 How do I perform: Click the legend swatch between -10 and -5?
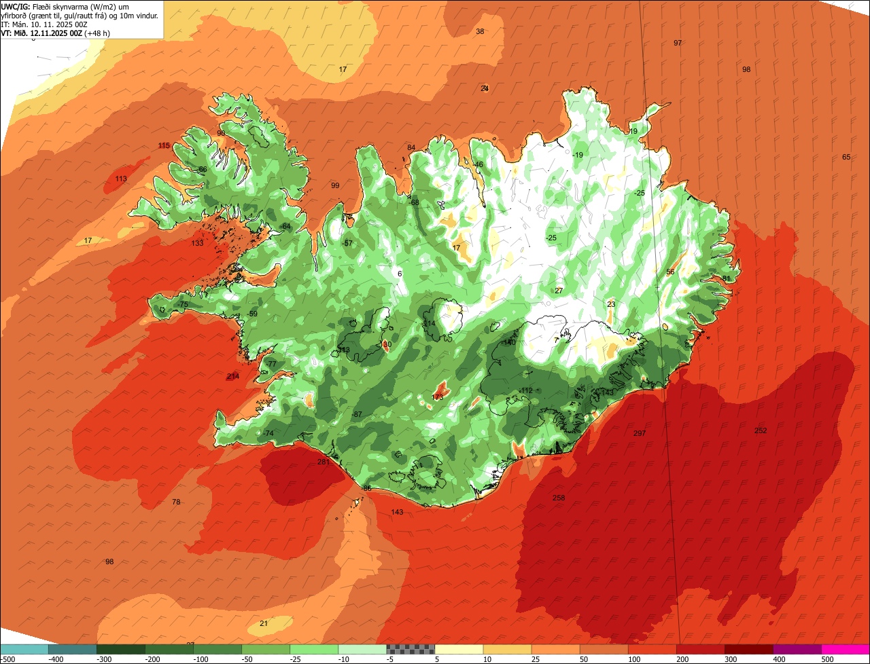(362, 649)
